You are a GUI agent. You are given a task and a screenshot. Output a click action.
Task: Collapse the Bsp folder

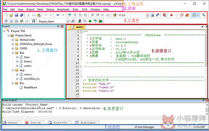pos(13,53)
